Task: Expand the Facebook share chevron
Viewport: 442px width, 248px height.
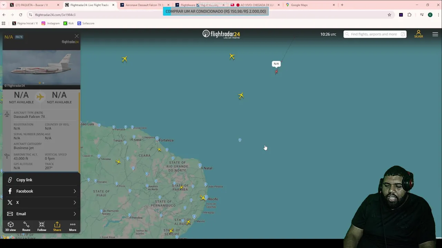Action: 75,191
